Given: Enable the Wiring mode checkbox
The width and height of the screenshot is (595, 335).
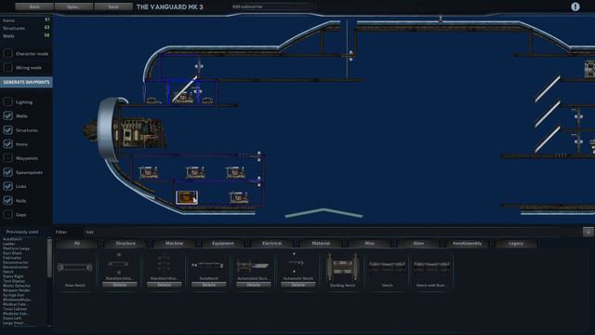Looking at the screenshot, I should 8,68.
